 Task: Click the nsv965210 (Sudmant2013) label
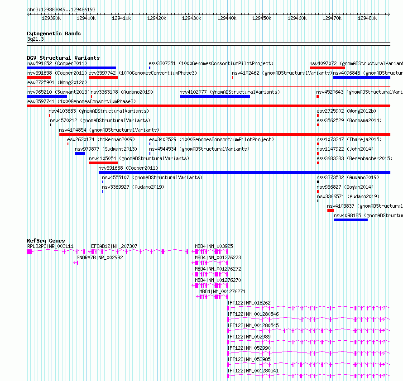click(x=58, y=92)
